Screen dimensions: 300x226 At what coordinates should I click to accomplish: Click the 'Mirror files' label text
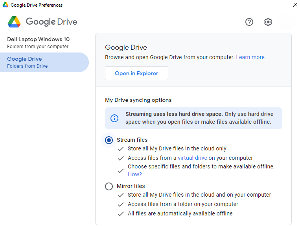(x=131, y=186)
